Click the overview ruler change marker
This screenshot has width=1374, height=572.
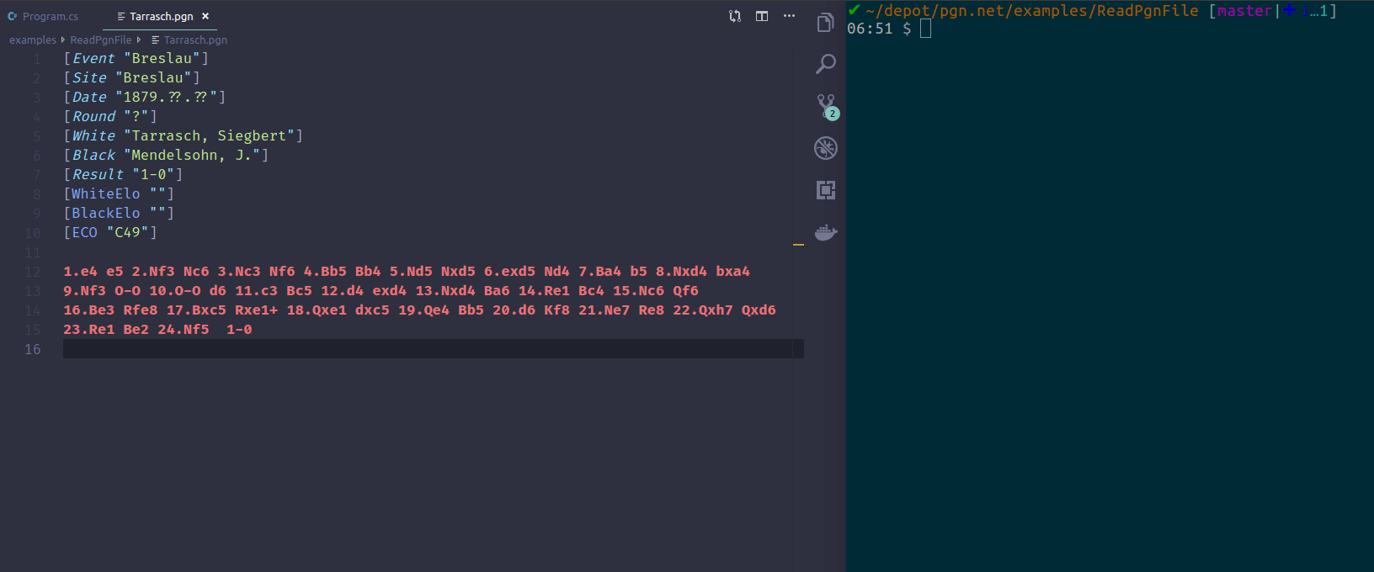point(798,245)
